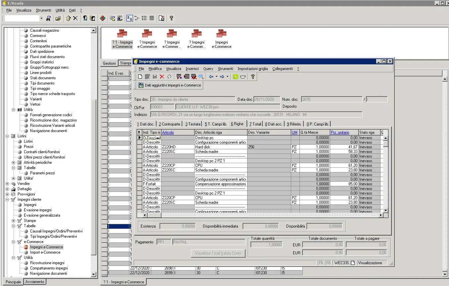Click the green phone icon

point(236,77)
